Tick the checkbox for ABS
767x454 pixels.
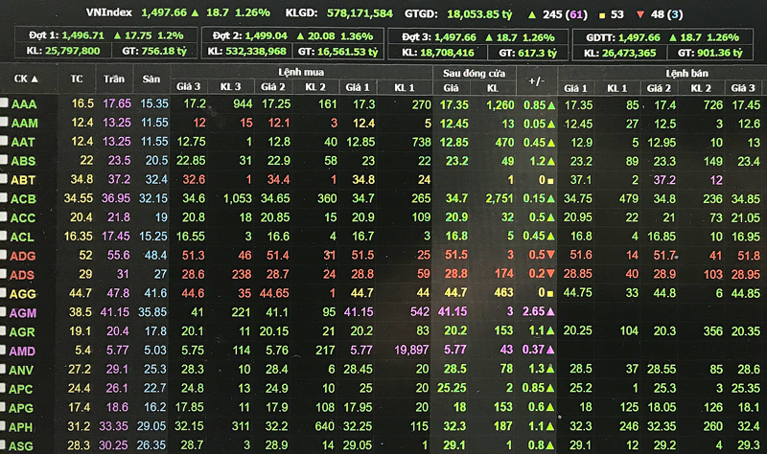tap(4, 160)
